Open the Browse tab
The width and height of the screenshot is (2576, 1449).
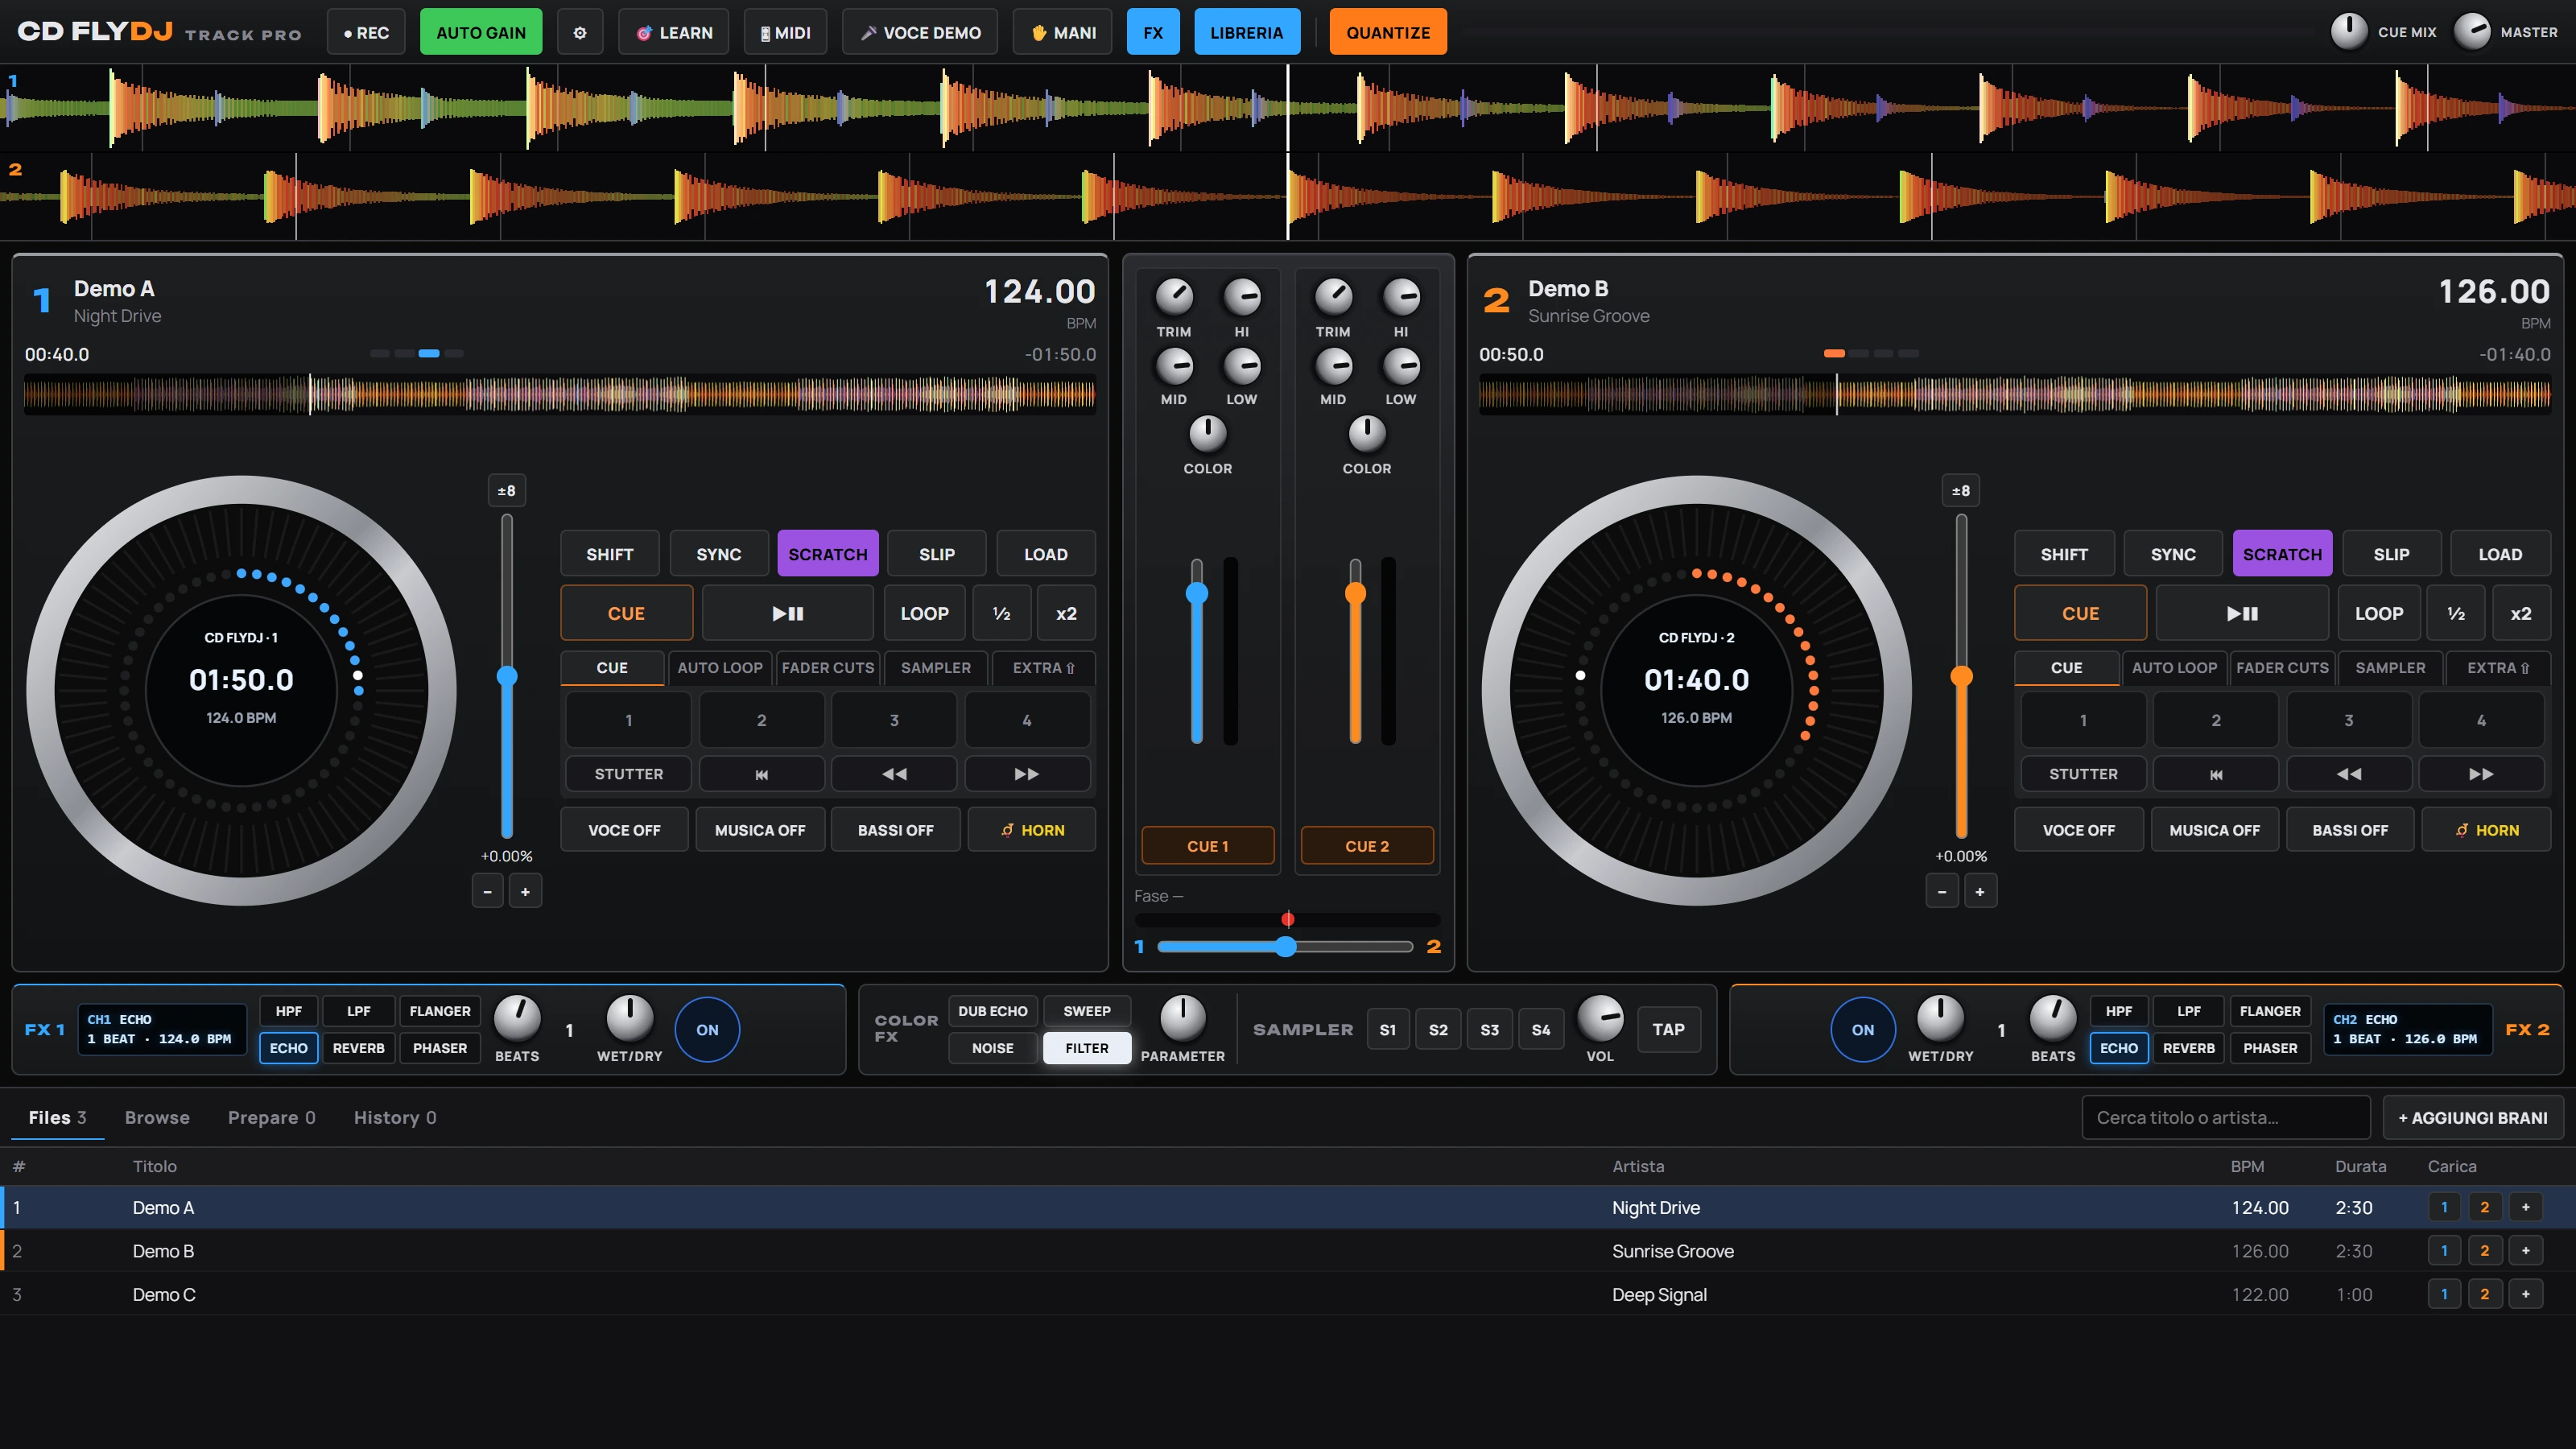(x=157, y=1118)
